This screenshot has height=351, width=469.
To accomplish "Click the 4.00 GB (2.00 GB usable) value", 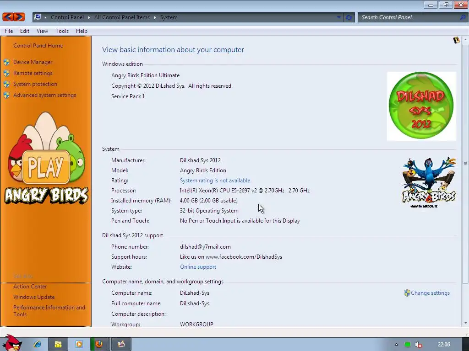I will (208, 201).
